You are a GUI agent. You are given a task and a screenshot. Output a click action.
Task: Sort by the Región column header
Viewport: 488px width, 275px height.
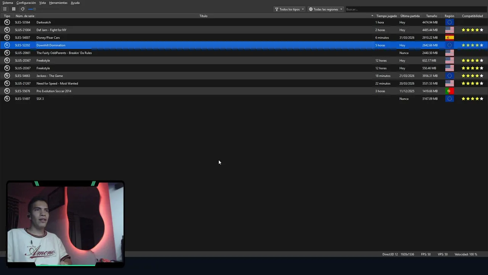point(449,16)
